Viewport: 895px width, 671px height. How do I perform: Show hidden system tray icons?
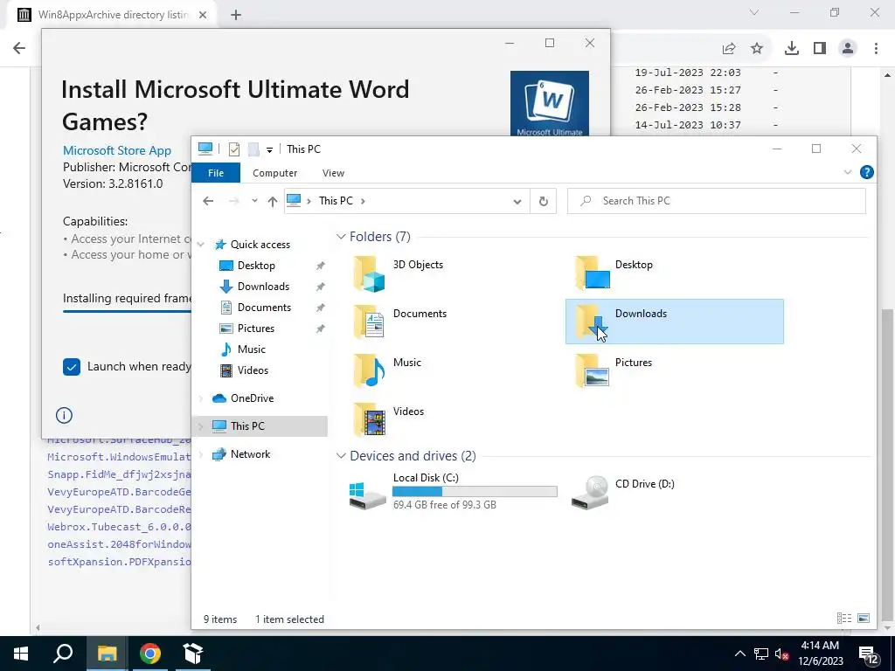click(739, 654)
